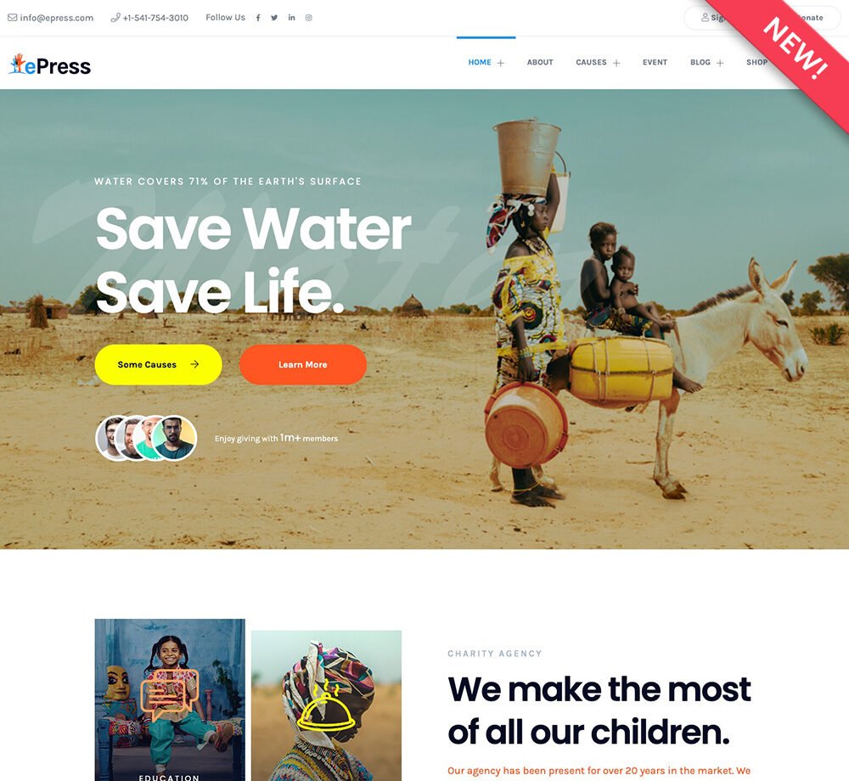Expand the Causes submenu plus sign
Screen dimensions: 849x781
616,64
